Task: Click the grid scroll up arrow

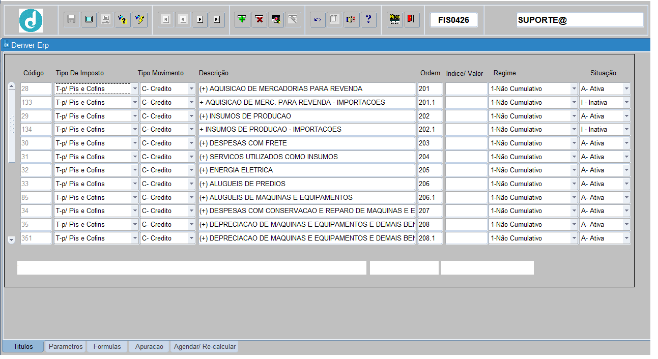Action: (x=12, y=86)
